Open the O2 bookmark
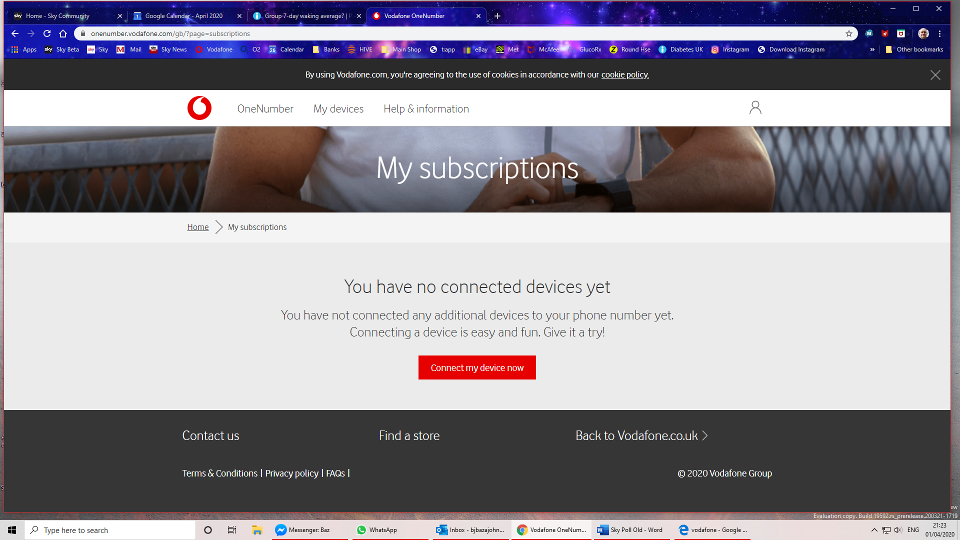960x540 pixels. 250,49
